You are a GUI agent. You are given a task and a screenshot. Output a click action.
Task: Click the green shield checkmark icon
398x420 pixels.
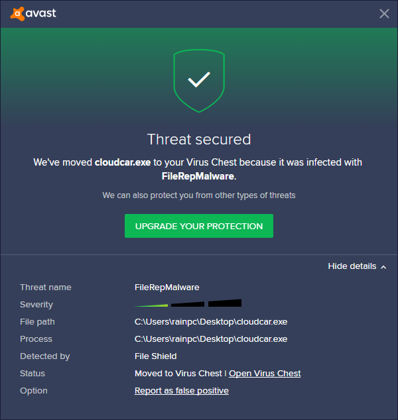[x=198, y=80]
